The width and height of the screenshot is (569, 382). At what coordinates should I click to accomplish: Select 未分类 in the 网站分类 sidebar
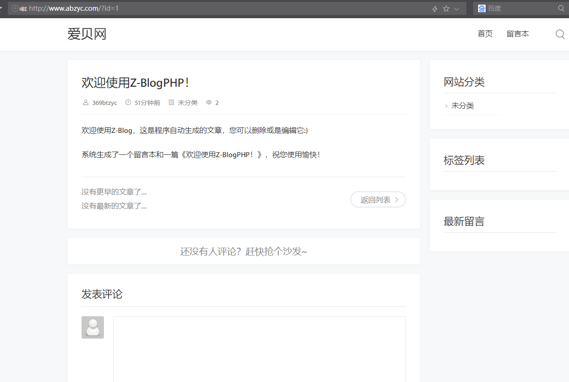pyautogui.click(x=462, y=106)
